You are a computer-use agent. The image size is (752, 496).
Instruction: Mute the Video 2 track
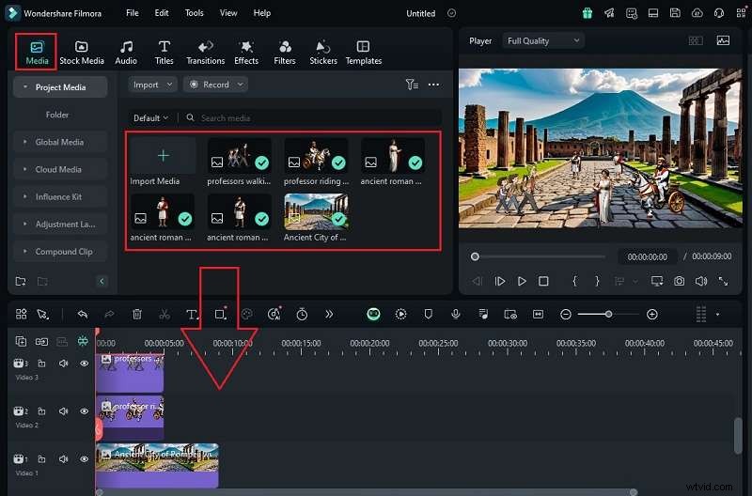coord(64,411)
